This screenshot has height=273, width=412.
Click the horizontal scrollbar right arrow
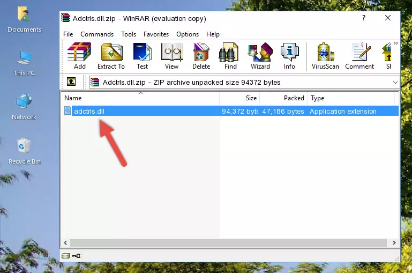coord(394,242)
